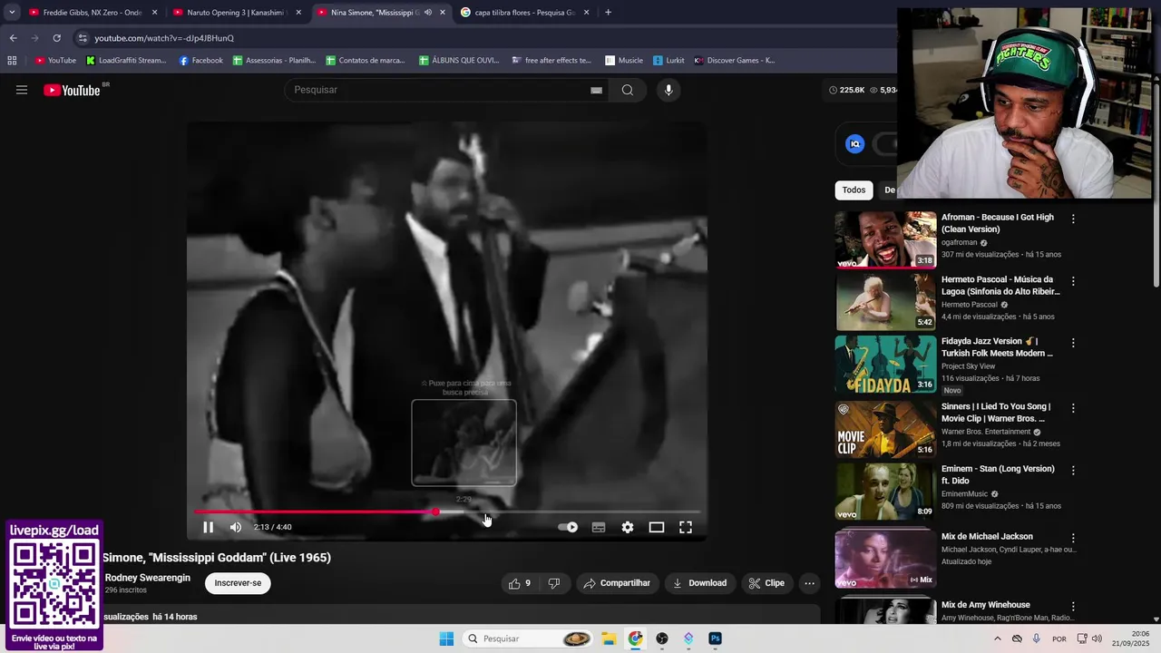
Task: Click the taskbar Pesquisar search box
Action: (528, 638)
